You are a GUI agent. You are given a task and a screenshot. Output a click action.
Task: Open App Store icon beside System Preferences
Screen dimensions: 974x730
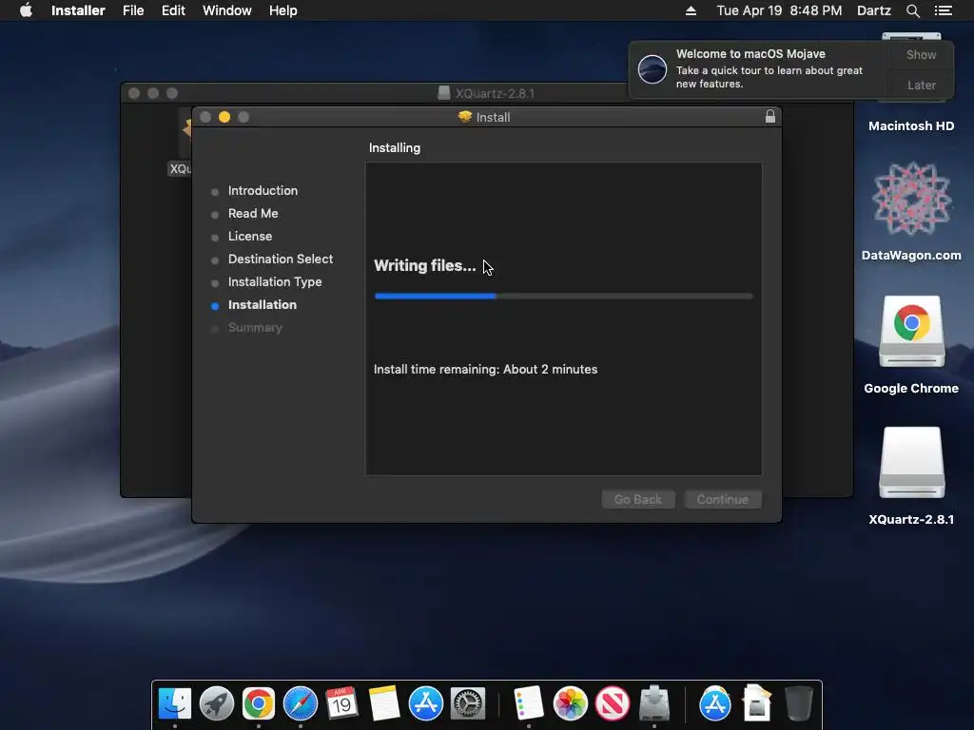(425, 704)
